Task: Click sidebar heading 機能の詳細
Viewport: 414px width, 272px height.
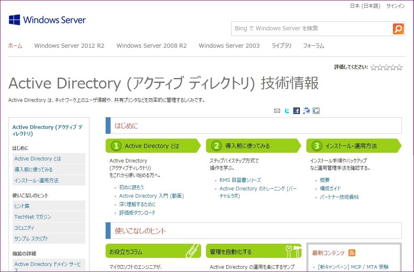Action: pyautogui.click(x=24, y=253)
